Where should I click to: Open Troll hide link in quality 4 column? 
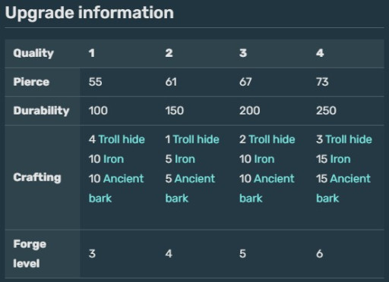(x=349, y=139)
